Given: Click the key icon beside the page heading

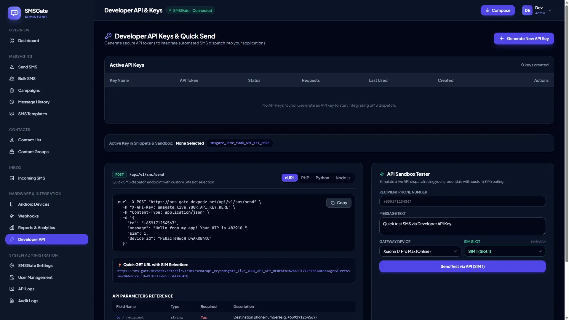Looking at the screenshot, I should click(108, 36).
